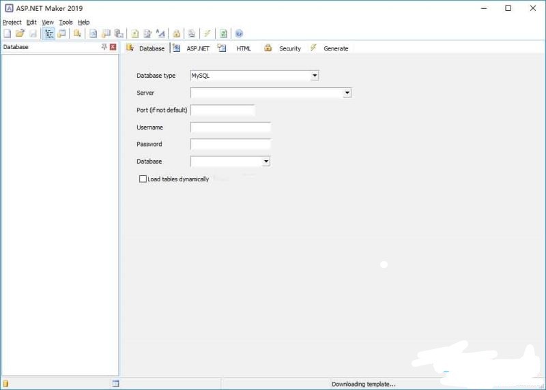Open the Project menu
Screen dimensions: 546x390
(12, 22)
